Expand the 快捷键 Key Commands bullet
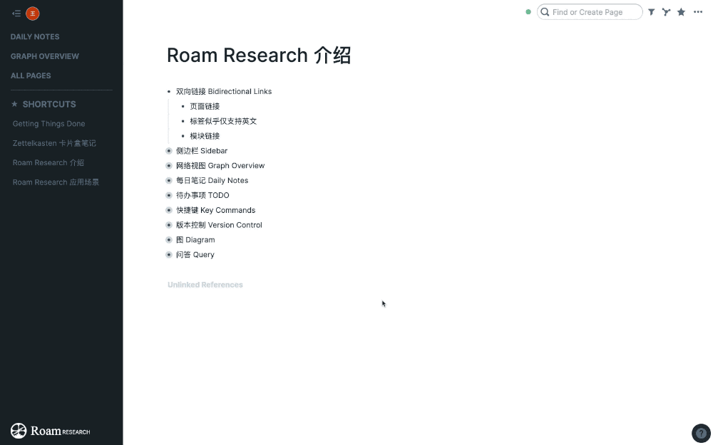Screen dimensions: 713x445 pyautogui.click(x=169, y=210)
